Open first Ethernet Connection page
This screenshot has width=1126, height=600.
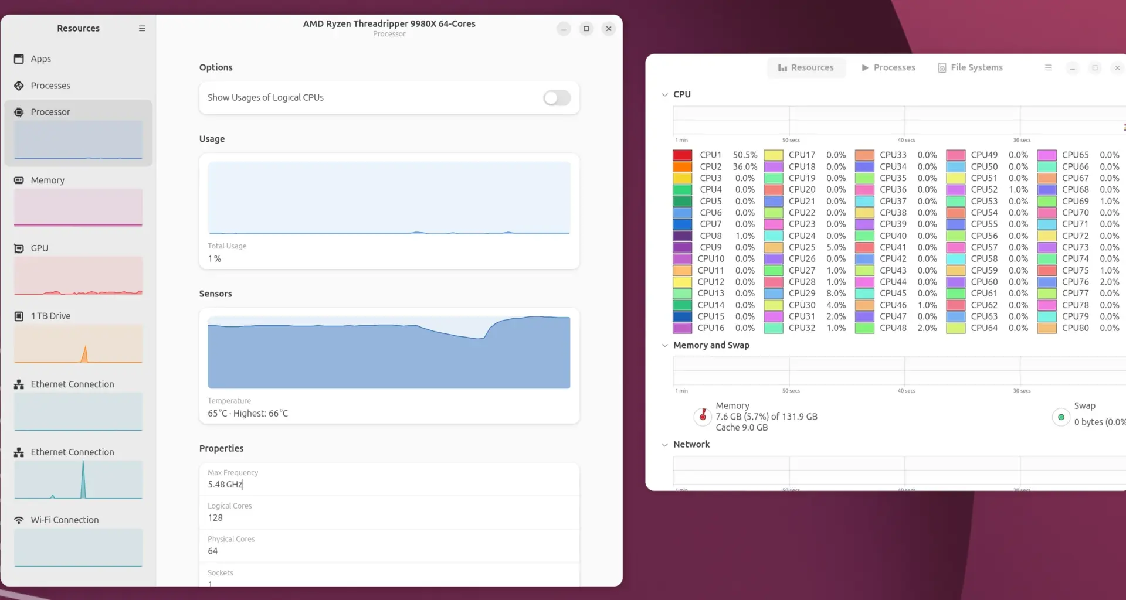click(78, 405)
